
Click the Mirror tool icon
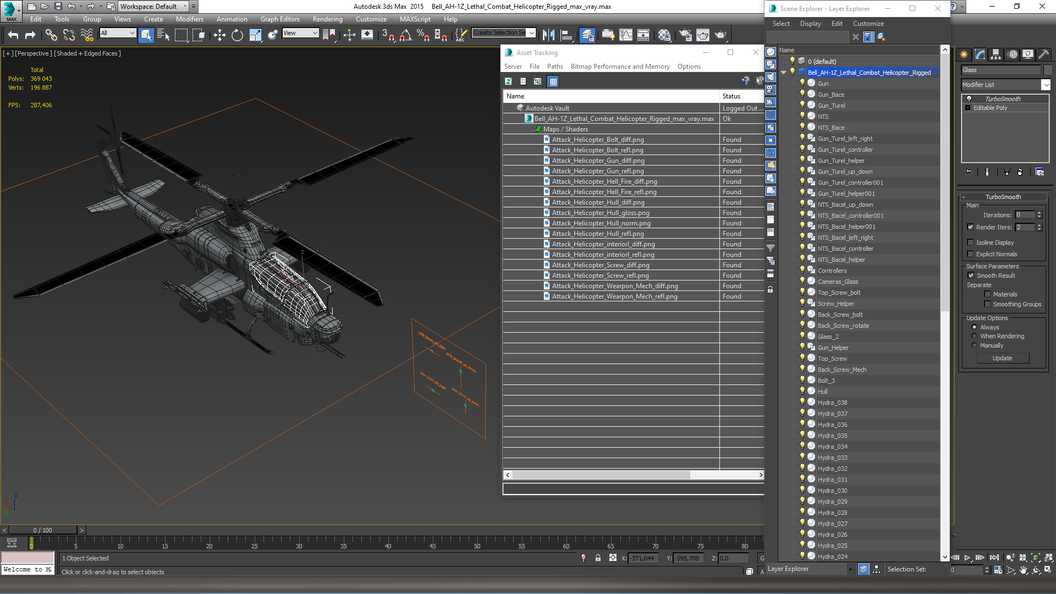[x=548, y=35]
